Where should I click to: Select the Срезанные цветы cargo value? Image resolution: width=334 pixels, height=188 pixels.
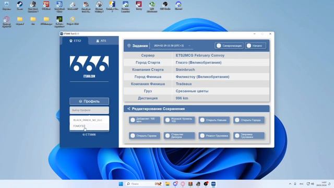click(x=192, y=91)
